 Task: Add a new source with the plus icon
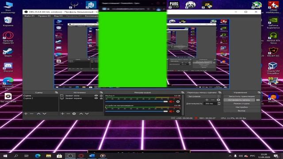[62, 114]
